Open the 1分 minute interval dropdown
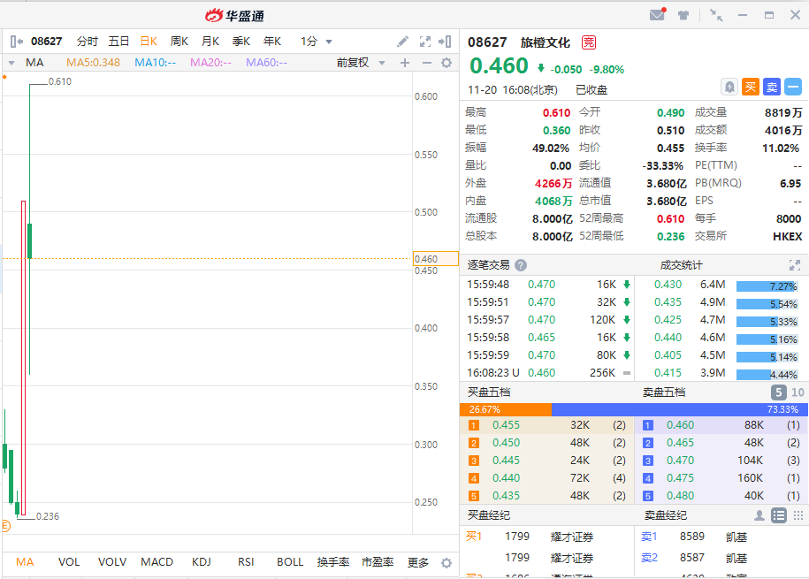The width and height of the screenshot is (809, 579). coord(317,42)
